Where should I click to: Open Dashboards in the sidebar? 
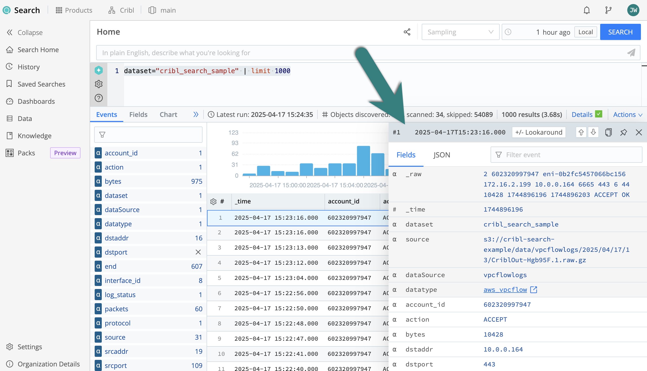click(30, 101)
